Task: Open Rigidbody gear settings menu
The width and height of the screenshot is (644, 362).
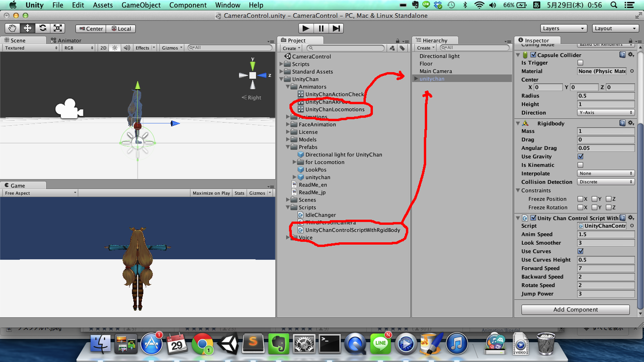Action: pos(630,123)
